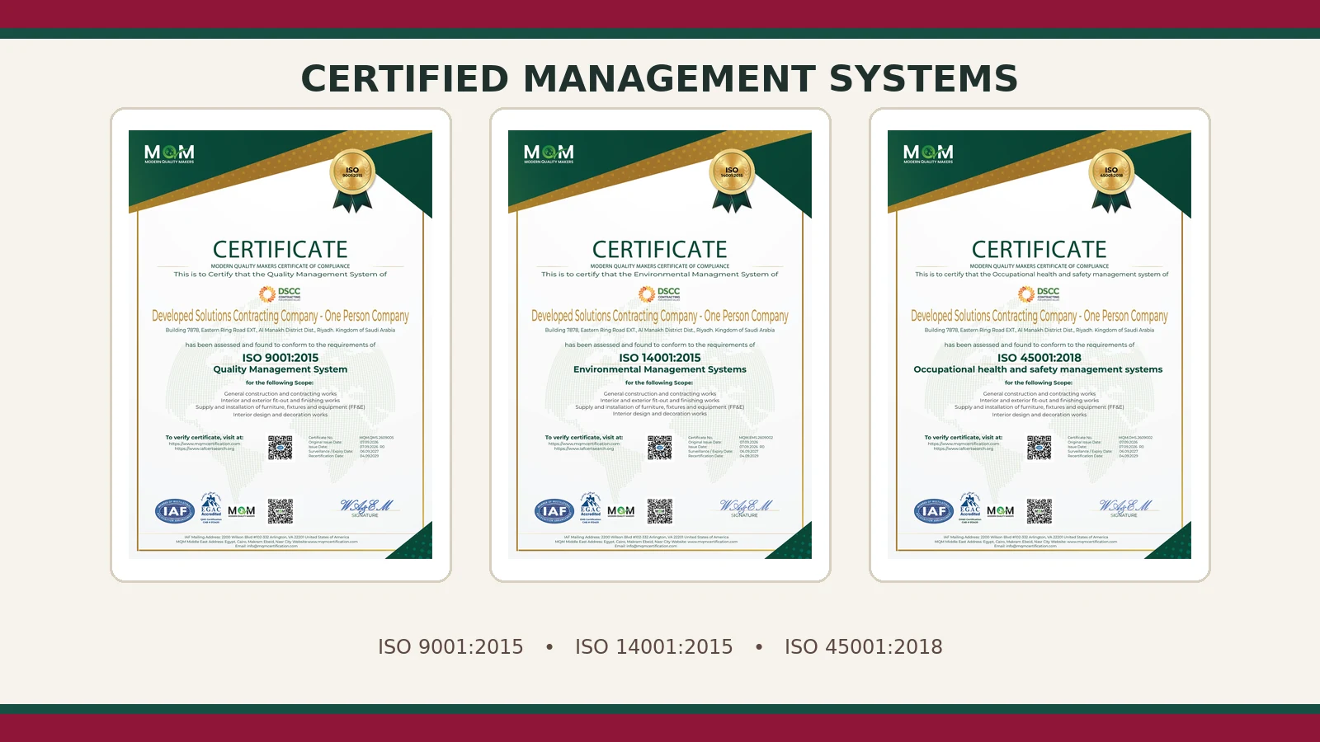Click the company name on the ISO 14001 certificate
This screenshot has height=742, width=1320.
point(660,316)
